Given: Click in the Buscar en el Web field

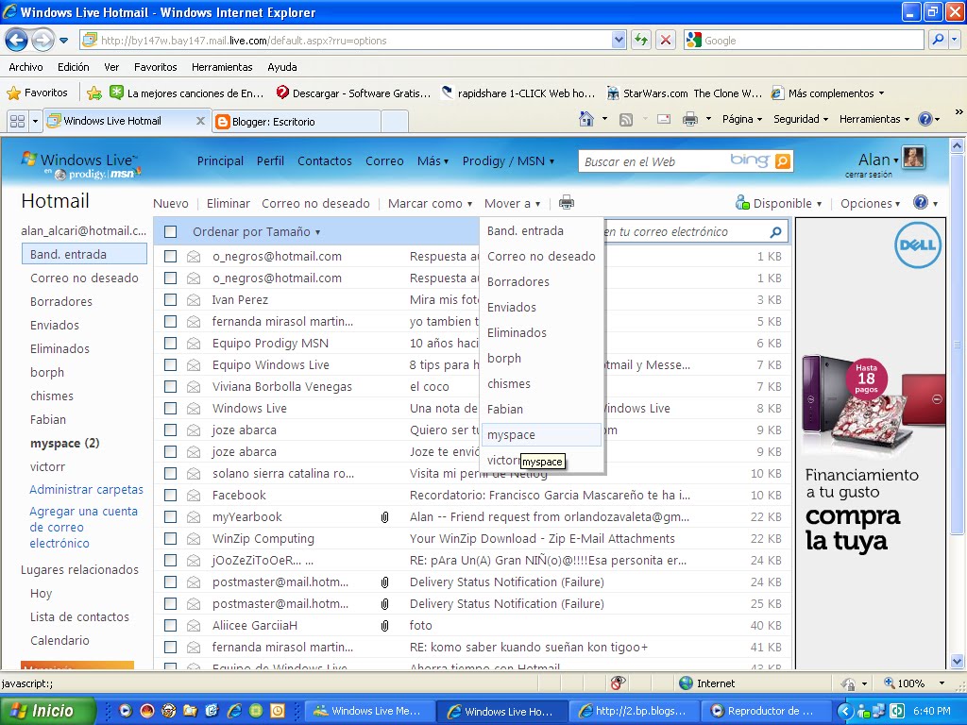Looking at the screenshot, I should 653,161.
